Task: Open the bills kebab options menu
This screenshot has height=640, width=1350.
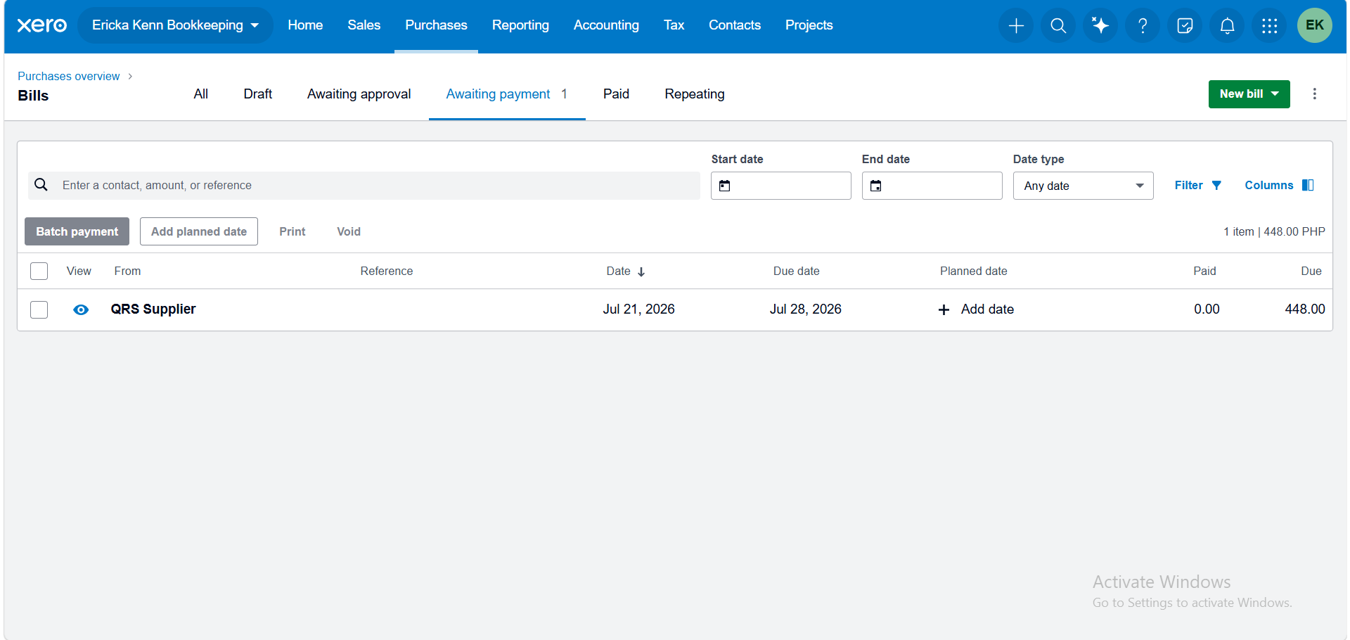Action: 1314,94
